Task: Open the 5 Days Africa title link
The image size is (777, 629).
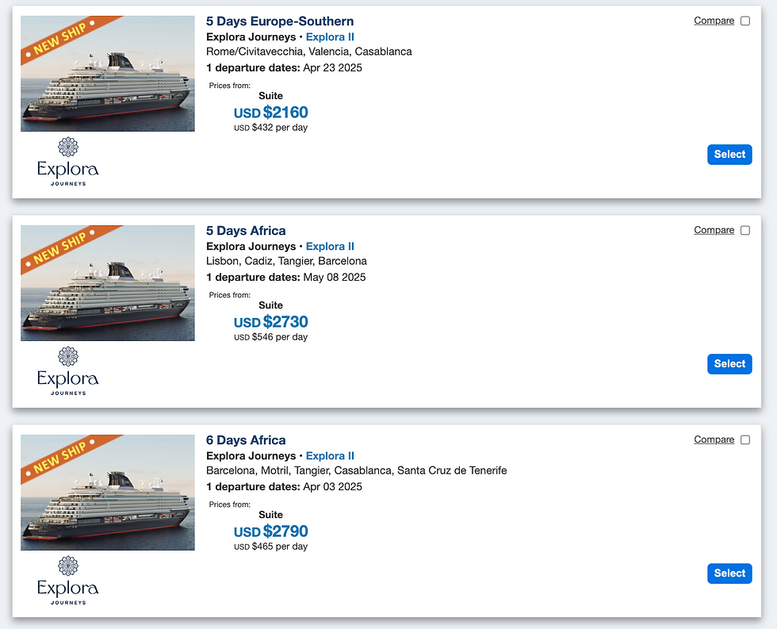Action: pos(246,231)
